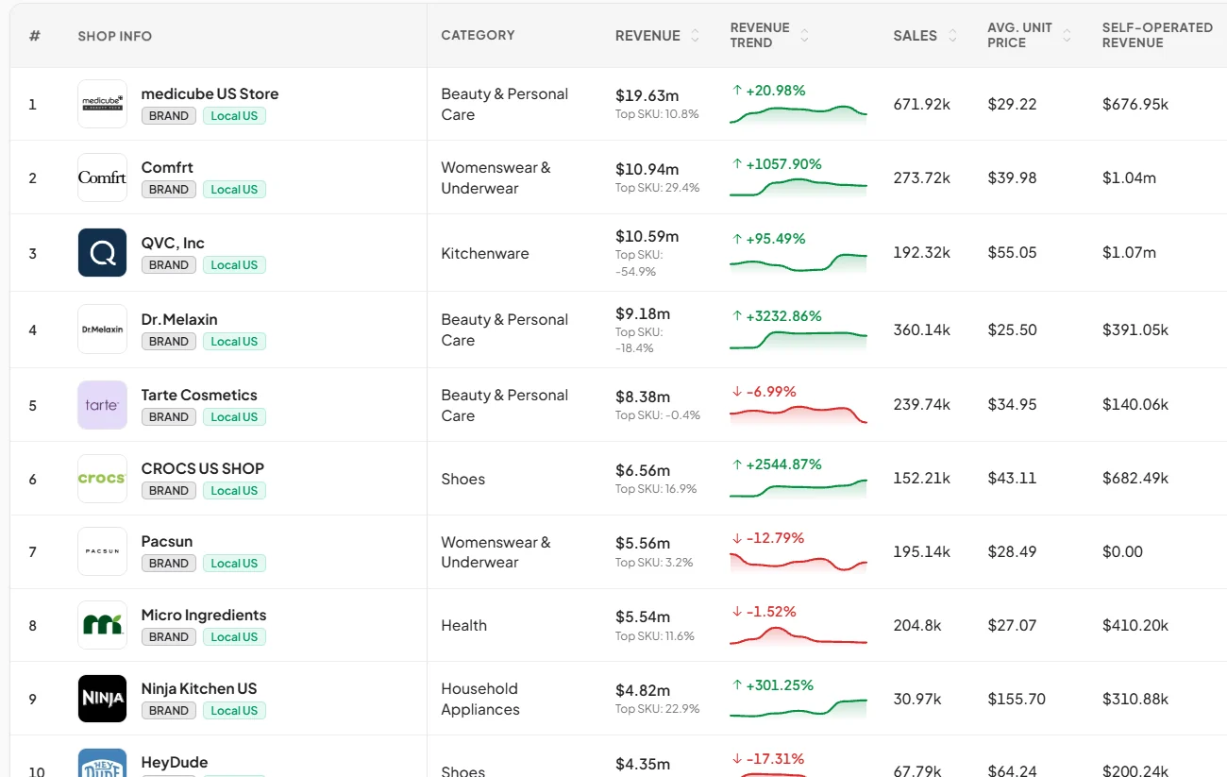The image size is (1227, 777).
Task: Click the Revenue Trend sort arrows
Action: (804, 36)
